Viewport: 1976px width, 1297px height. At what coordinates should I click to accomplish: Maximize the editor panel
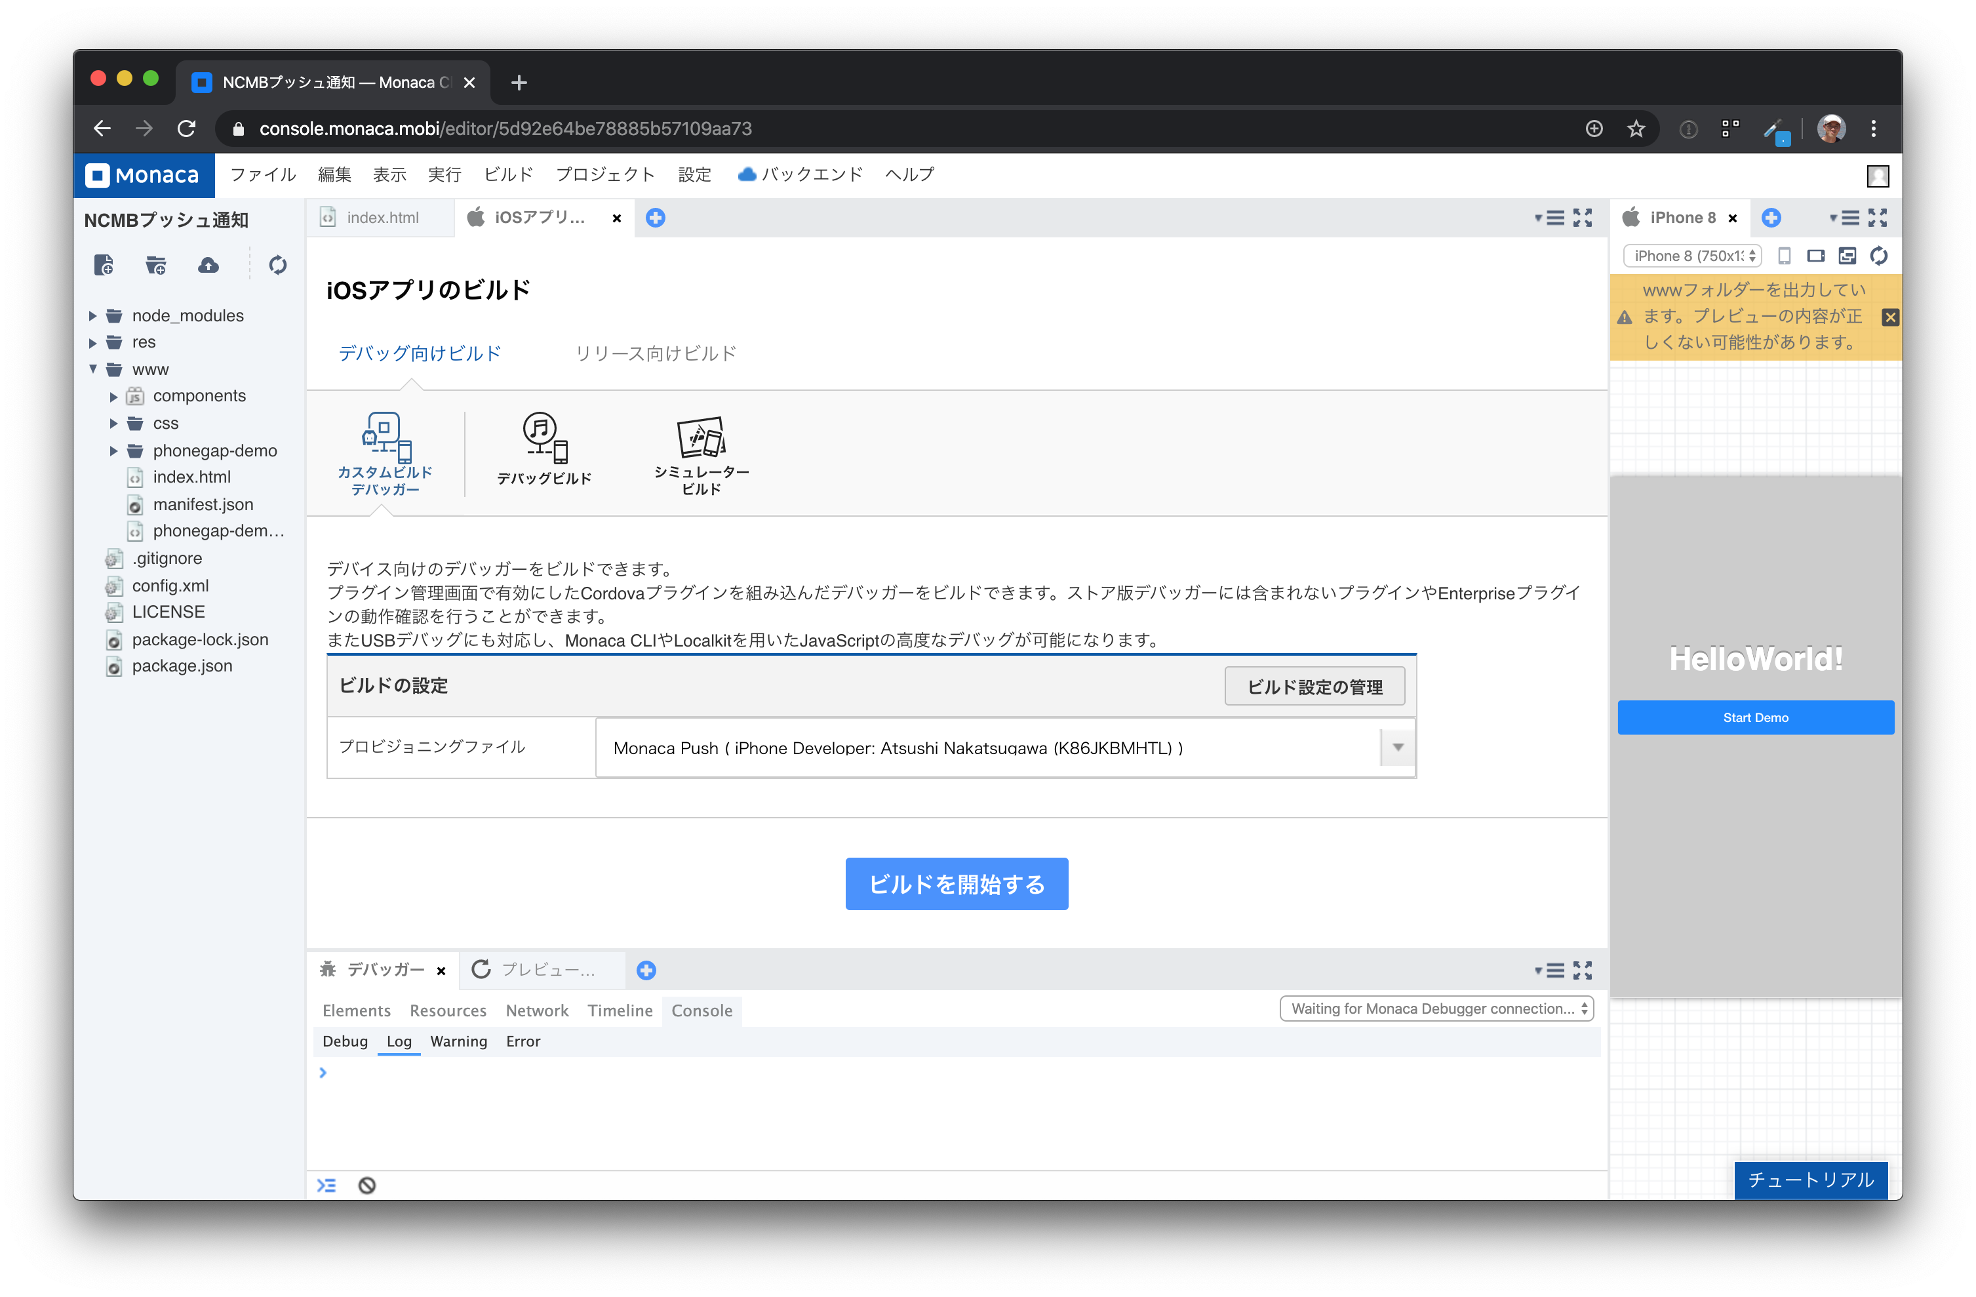[1583, 218]
